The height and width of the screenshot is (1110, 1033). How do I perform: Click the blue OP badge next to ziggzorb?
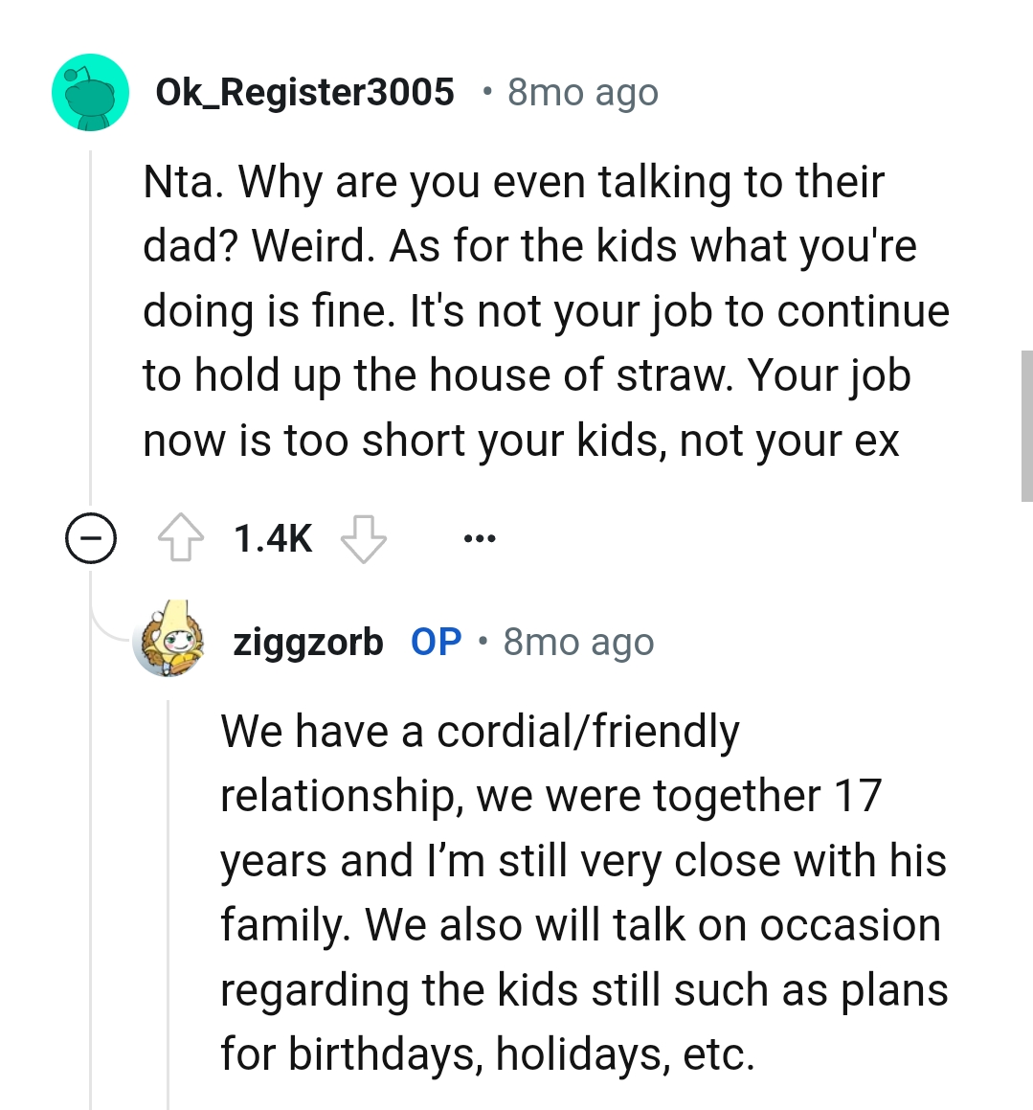(x=436, y=642)
